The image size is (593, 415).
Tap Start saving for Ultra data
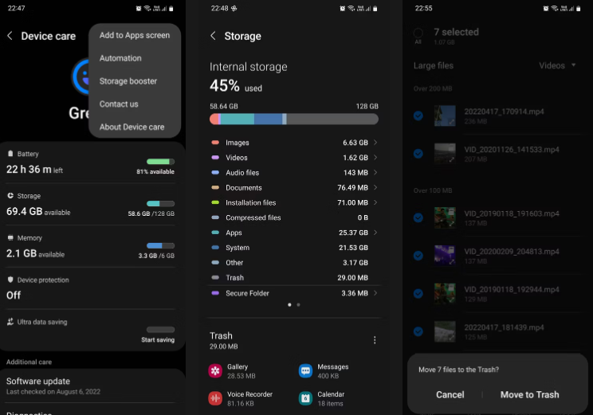coord(158,340)
